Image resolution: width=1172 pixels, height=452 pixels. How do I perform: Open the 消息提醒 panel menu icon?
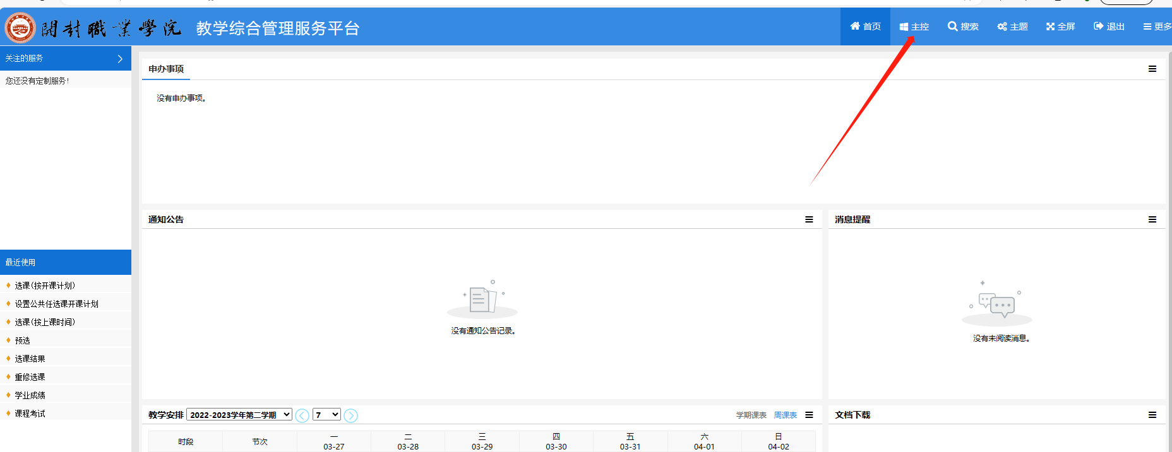click(1152, 219)
